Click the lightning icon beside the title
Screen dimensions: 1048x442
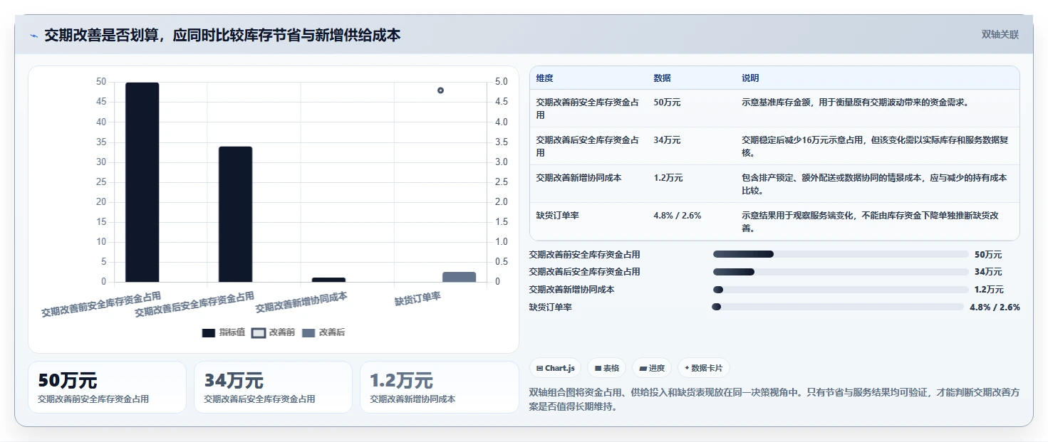pyautogui.click(x=33, y=36)
